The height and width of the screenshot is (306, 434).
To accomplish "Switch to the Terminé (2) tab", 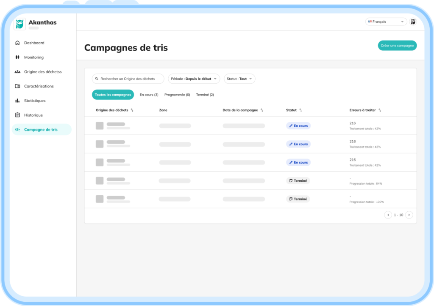I will (205, 95).
